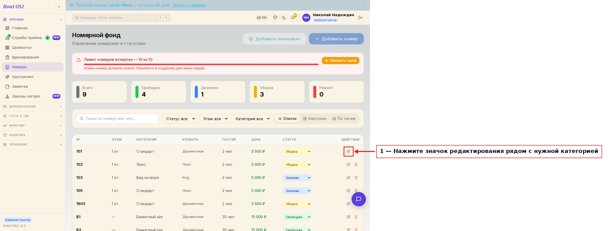Open the Категория: все dropdown
Viewport: 608px width, 231px height.
(x=251, y=119)
